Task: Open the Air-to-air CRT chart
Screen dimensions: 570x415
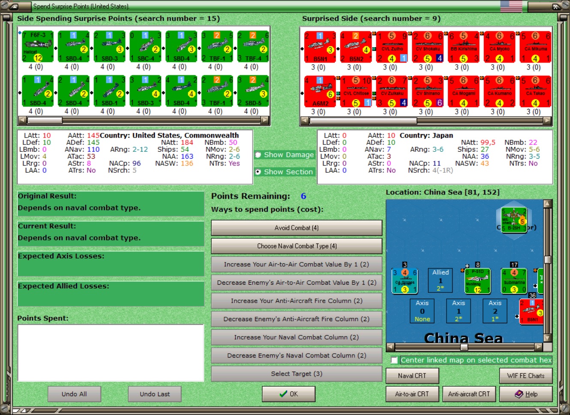Action: pos(412,394)
